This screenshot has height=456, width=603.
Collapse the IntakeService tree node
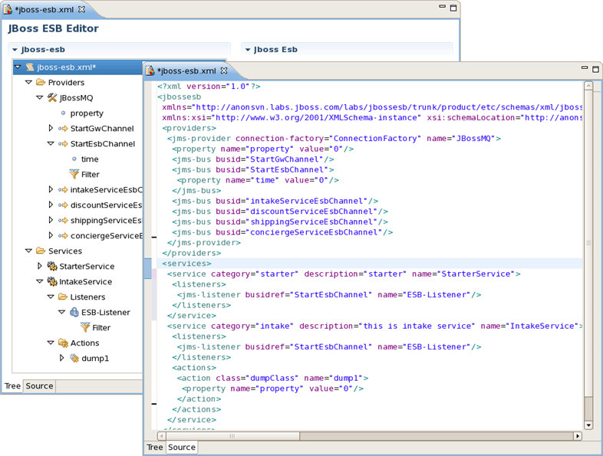(x=39, y=281)
